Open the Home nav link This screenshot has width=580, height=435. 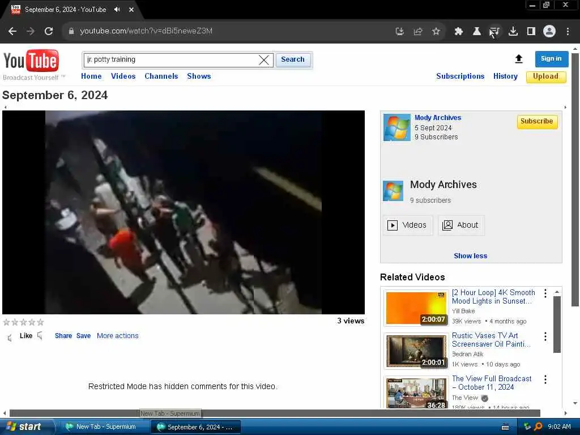91,76
